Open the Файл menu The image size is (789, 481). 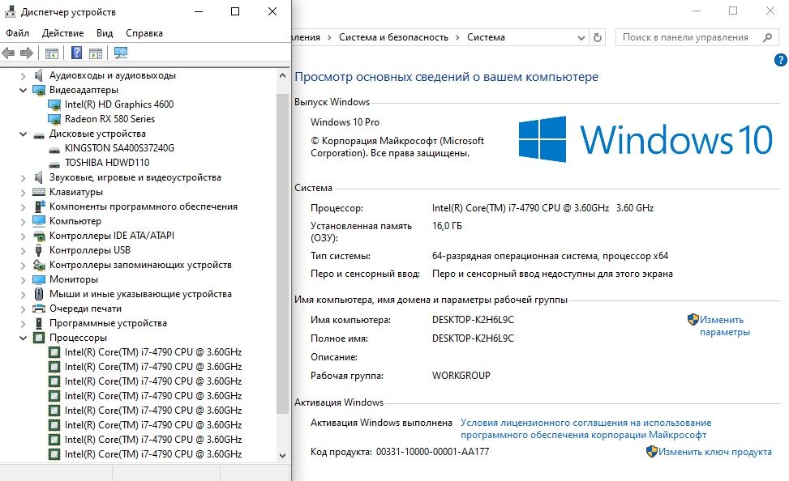point(18,33)
